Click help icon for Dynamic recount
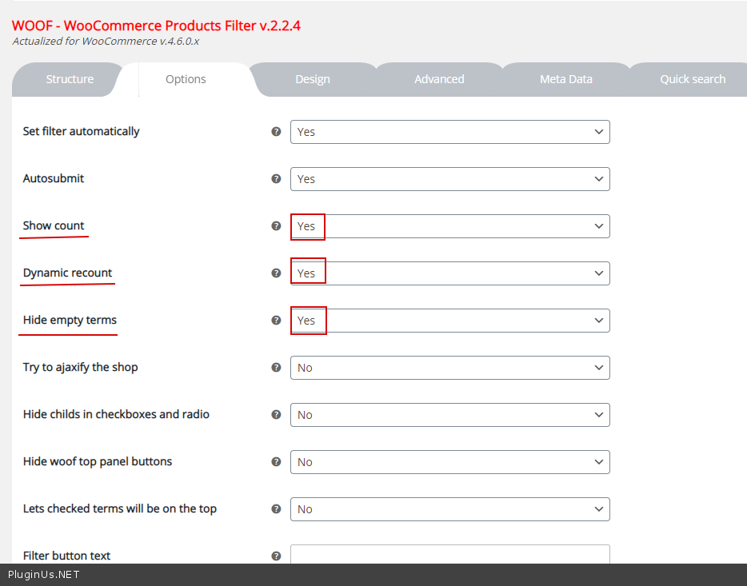The image size is (747, 586). coord(276,273)
